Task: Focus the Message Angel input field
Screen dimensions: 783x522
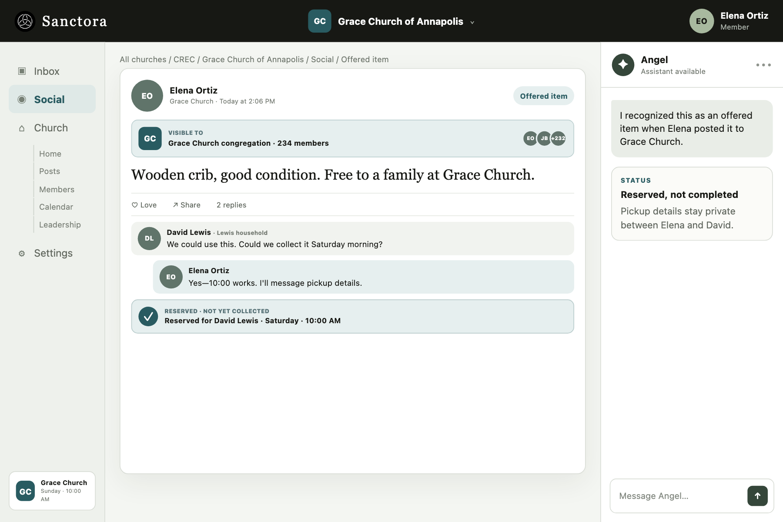Action: (x=679, y=496)
